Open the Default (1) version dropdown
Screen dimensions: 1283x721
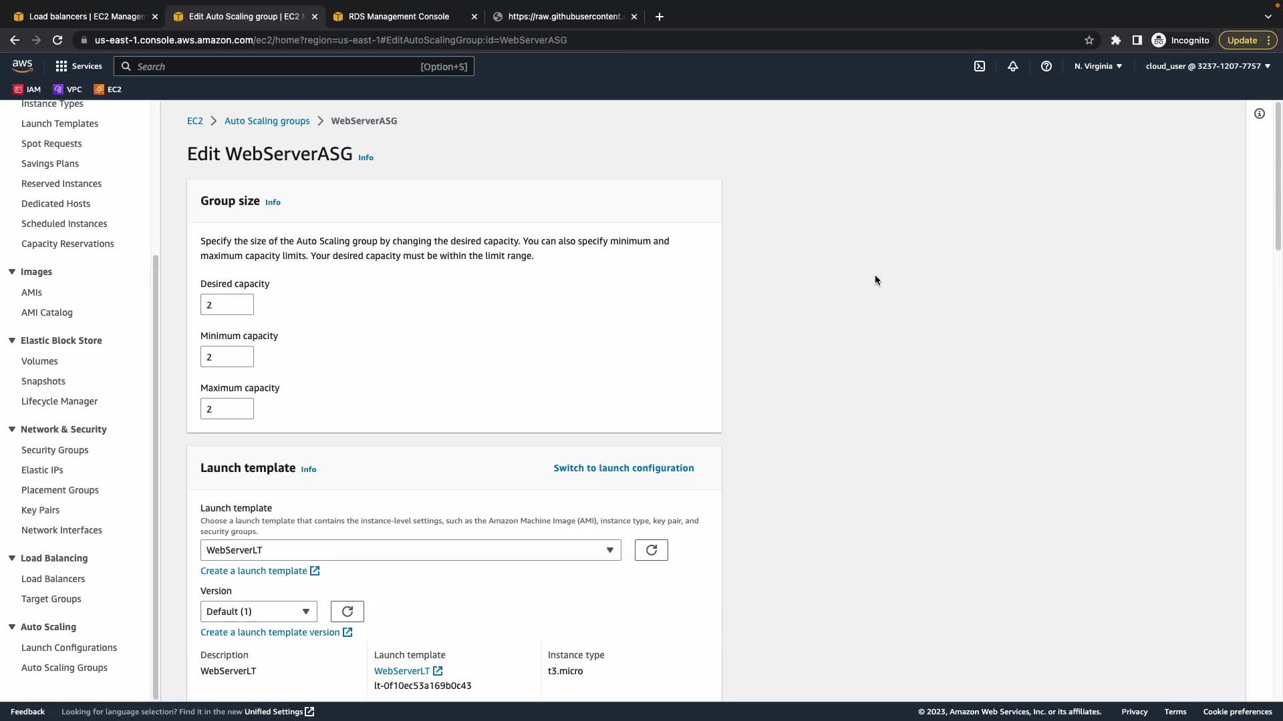(x=259, y=612)
